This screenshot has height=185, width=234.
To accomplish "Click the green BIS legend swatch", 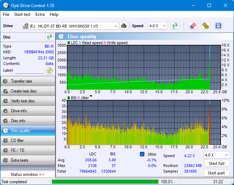I will tap(69, 98).
